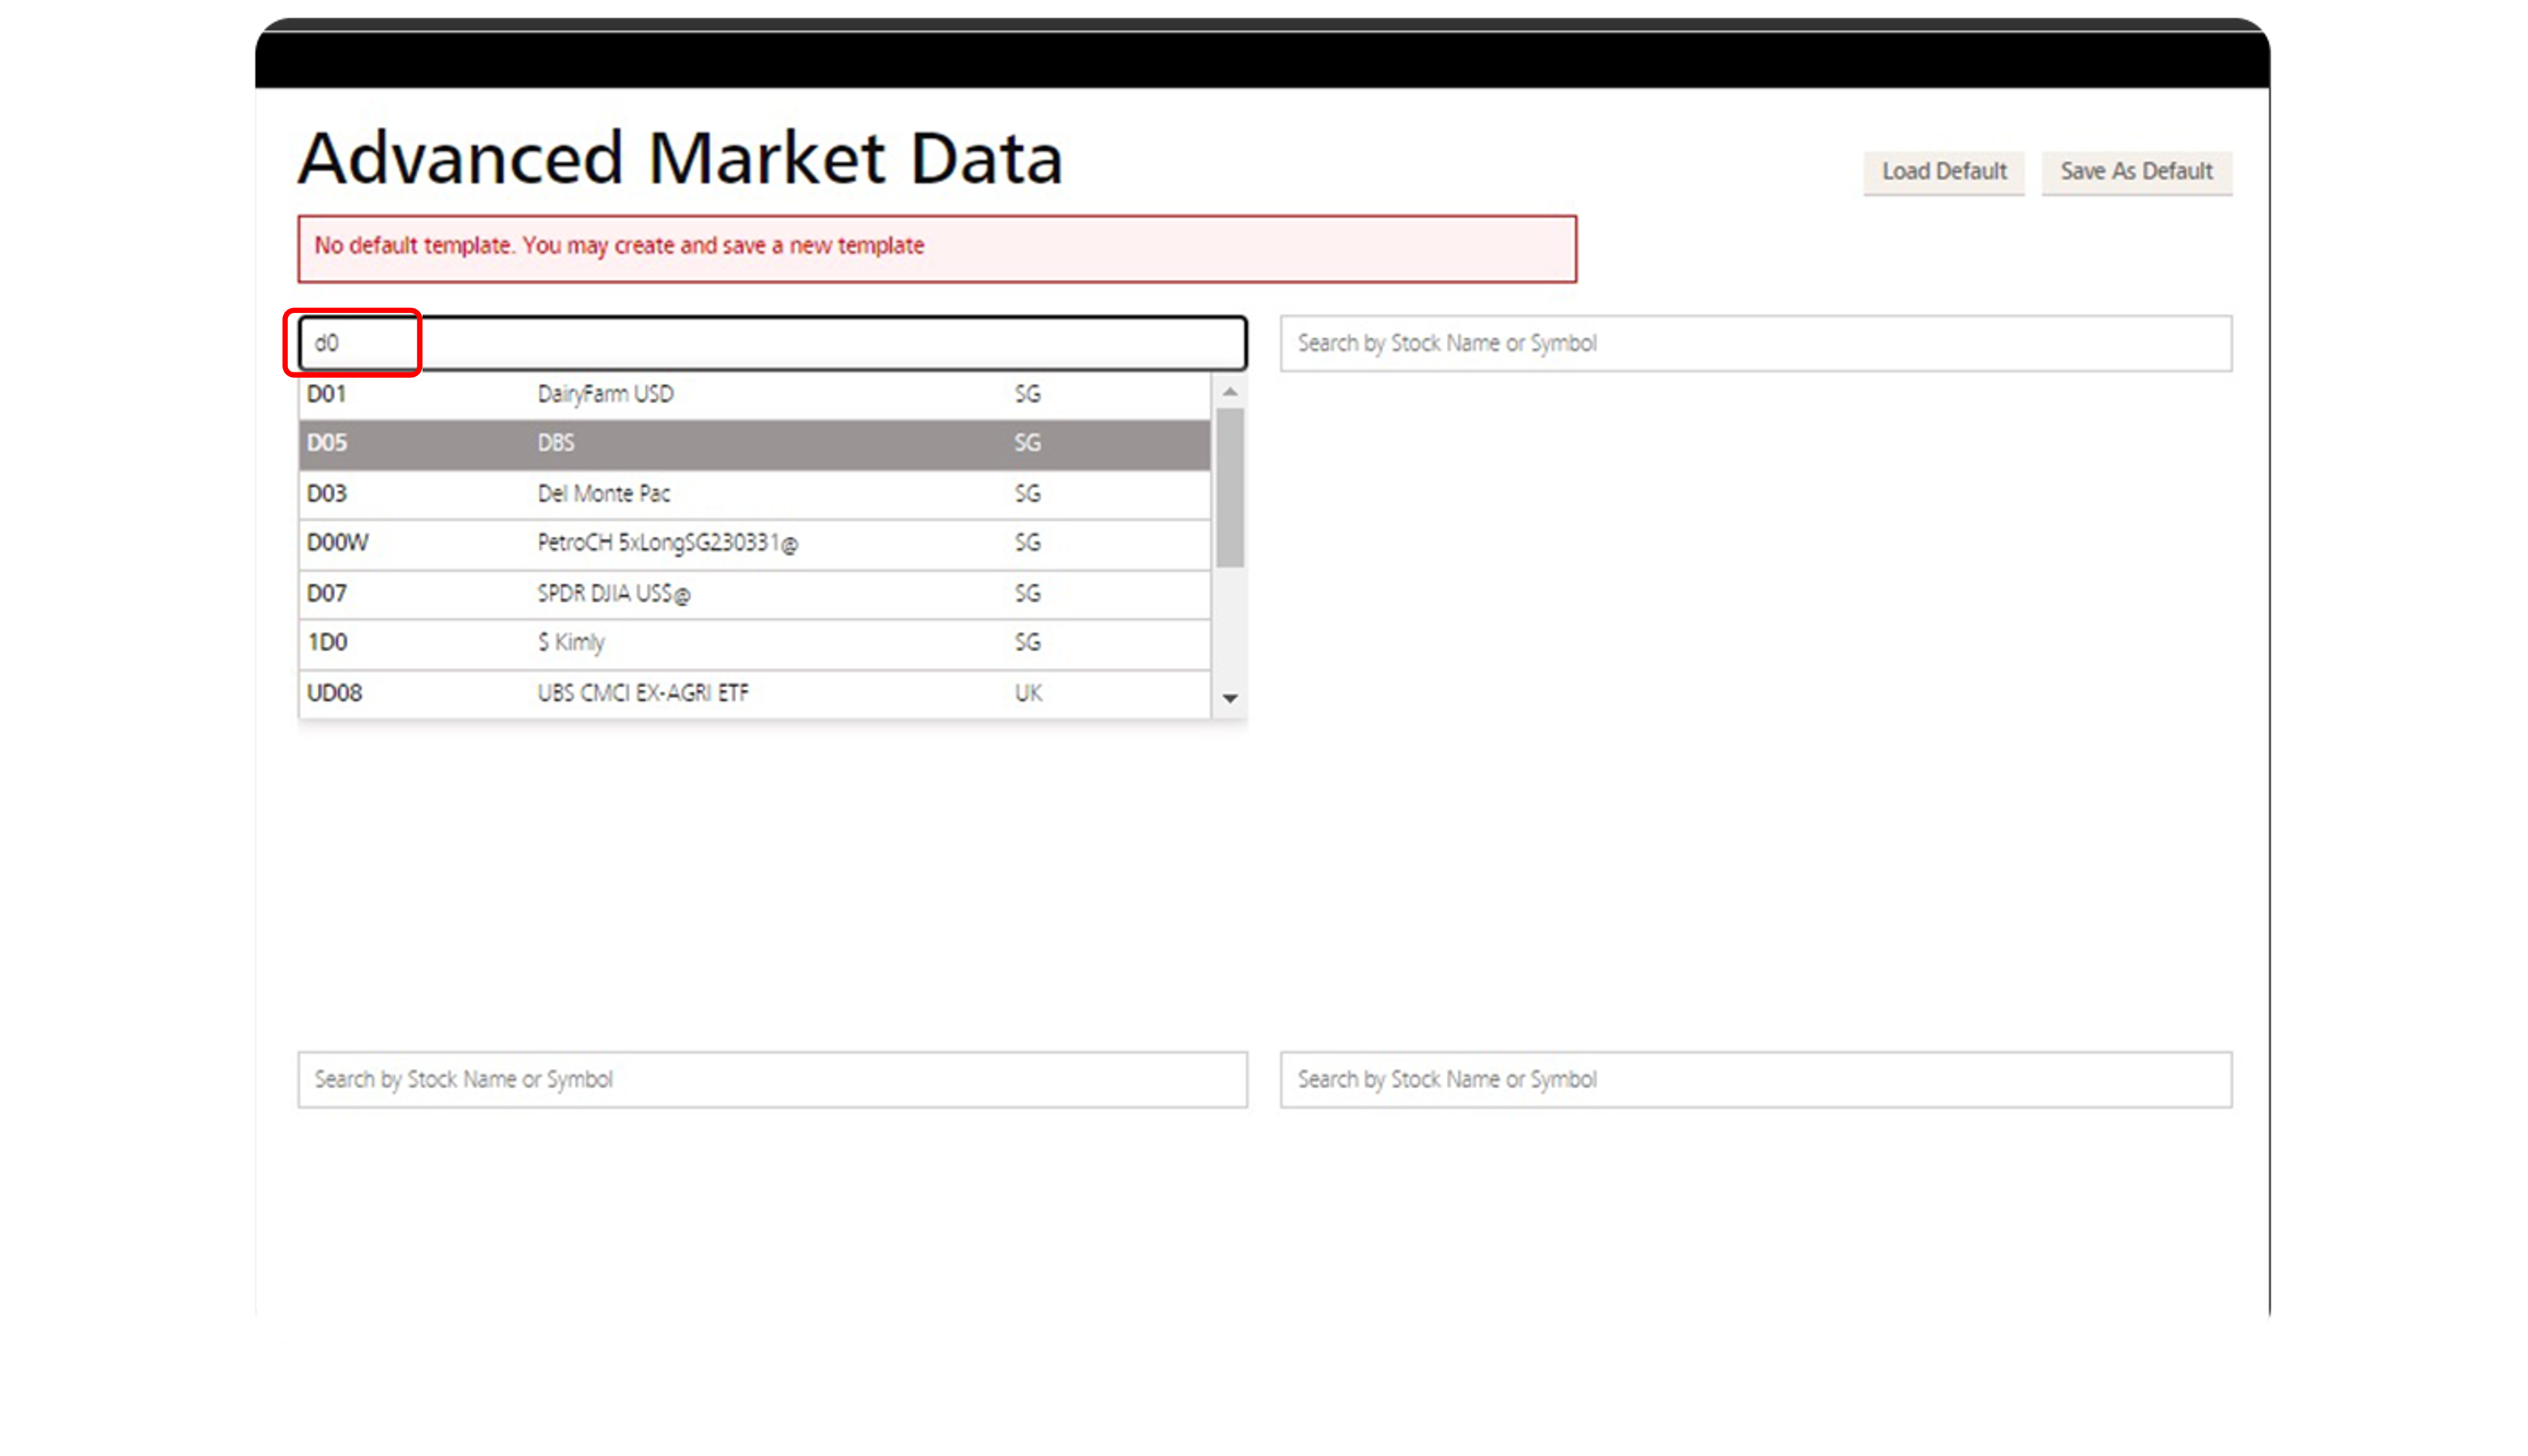Select D00W PetroCH 5xLongSG230331 result
This screenshot has width=2528, height=1456.
point(754,543)
